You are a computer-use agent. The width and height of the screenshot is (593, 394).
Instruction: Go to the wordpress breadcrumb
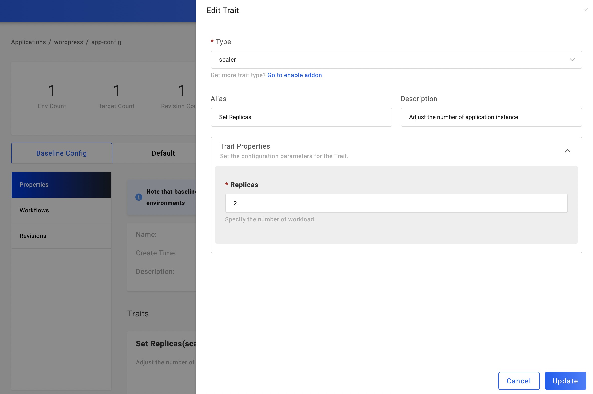click(68, 42)
